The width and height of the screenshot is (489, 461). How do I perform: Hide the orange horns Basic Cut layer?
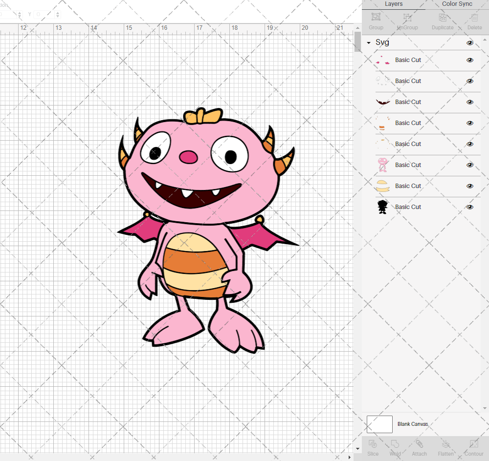[469, 123]
